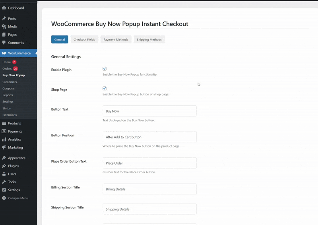Go to Coupons in the WooCommerce submenu

pyautogui.click(x=8, y=89)
